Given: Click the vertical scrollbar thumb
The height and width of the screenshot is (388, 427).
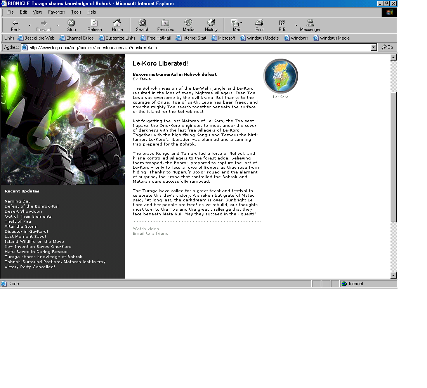Looking at the screenshot, I should (x=393, y=157).
